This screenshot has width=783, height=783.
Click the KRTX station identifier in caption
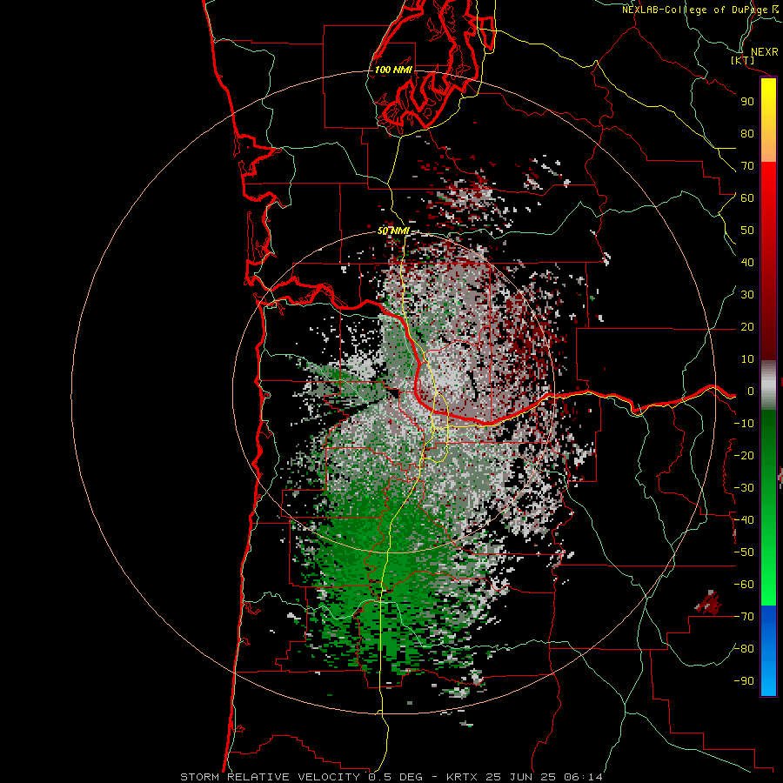pyautogui.click(x=462, y=777)
